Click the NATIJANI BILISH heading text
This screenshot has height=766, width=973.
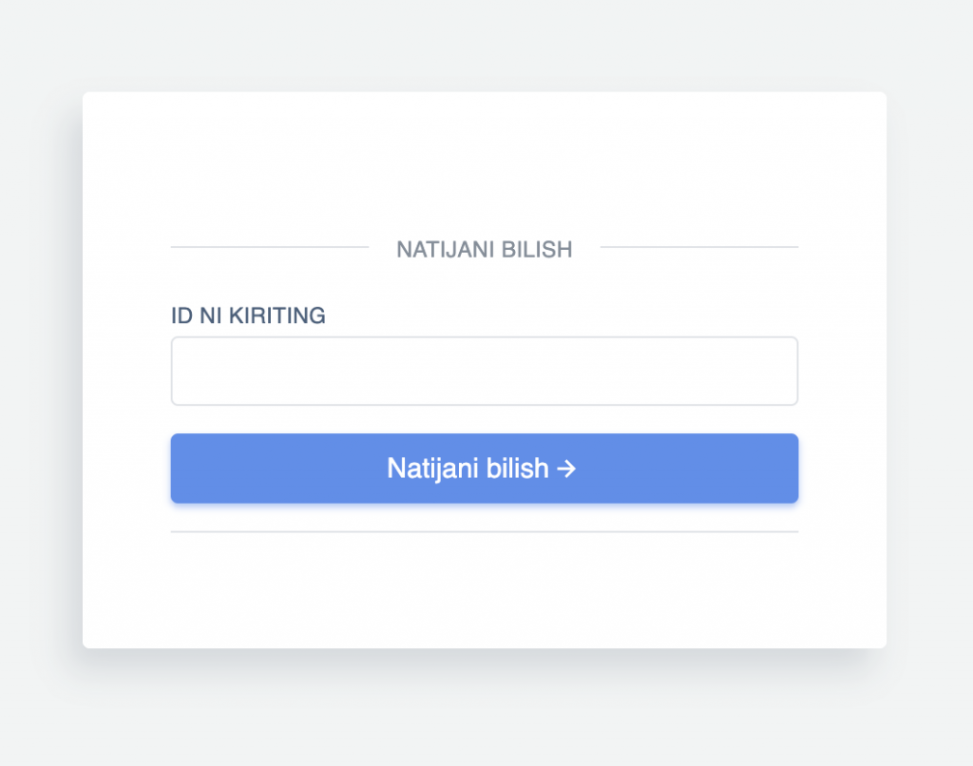(x=485, y=249)
